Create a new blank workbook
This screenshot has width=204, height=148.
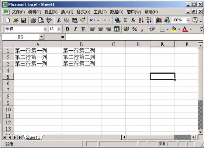pos(7,20)
